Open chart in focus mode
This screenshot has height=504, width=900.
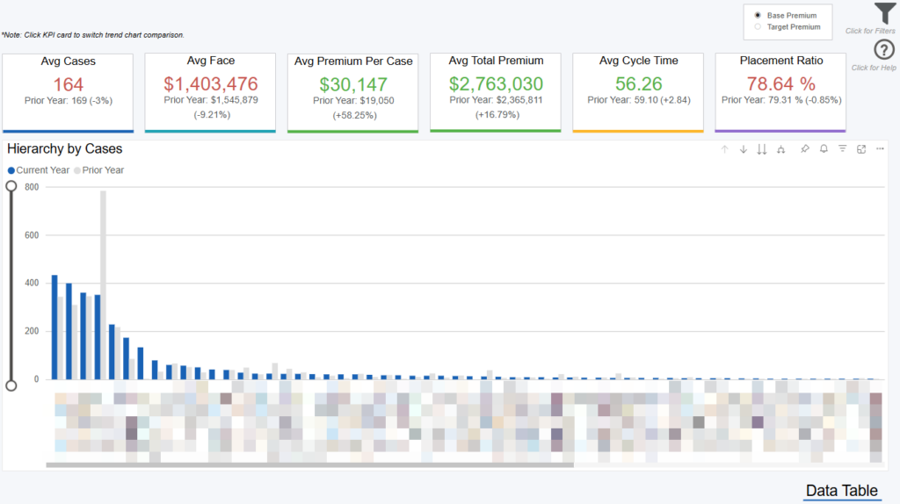(x=861, y=149)
